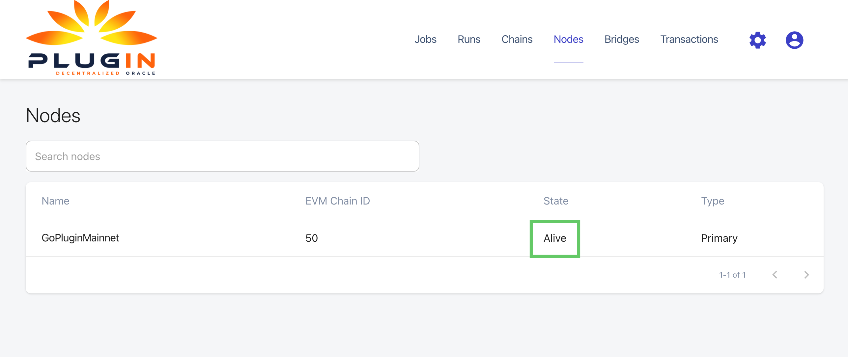Viewport: 848px width, 357px height.
Task: Open the settings gear icon
Action: coord(757,40)
